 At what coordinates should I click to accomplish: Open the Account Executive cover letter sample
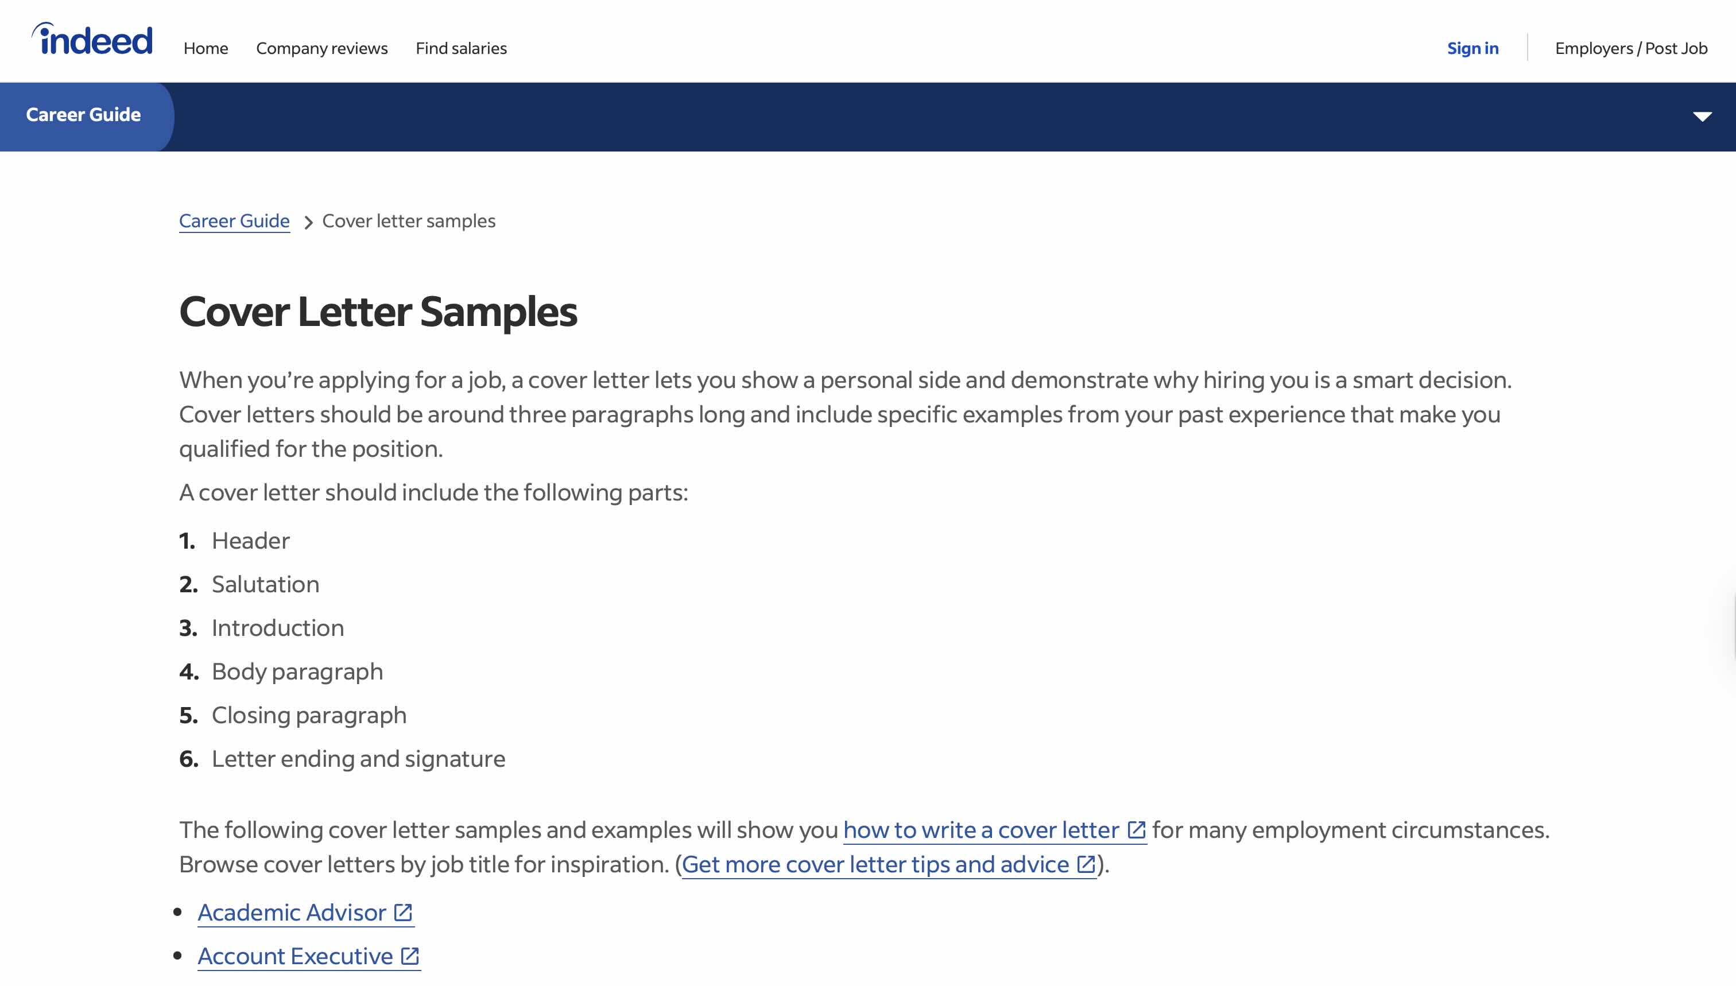tap(295, 956)
